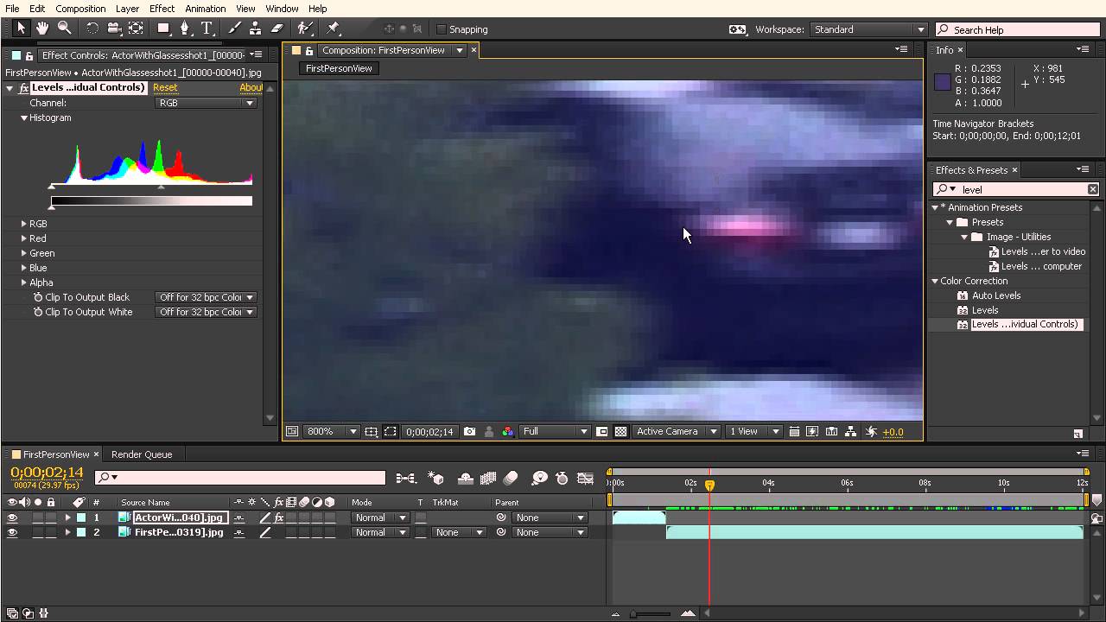Select the Pan Behind anchor tool
Screen dimensions: 1106x622
pyautogui.click(x=136, y=29)
